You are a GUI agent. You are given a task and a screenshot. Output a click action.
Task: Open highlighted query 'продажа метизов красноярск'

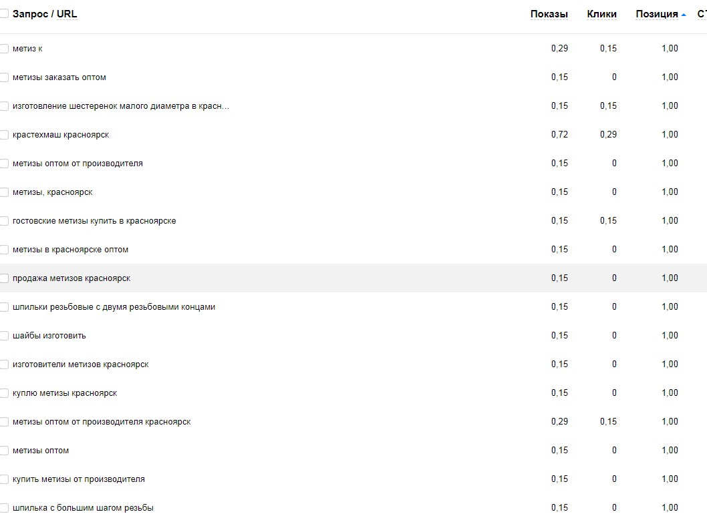(72, 278)
